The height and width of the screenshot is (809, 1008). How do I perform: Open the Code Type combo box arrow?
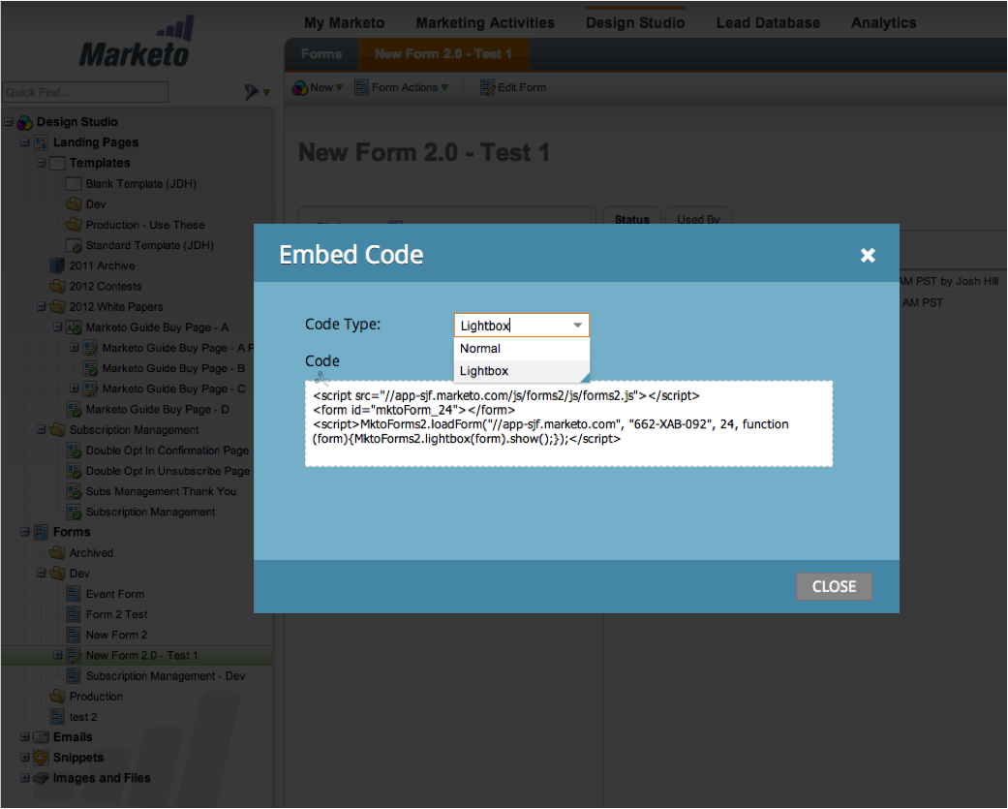coord(577,326)
